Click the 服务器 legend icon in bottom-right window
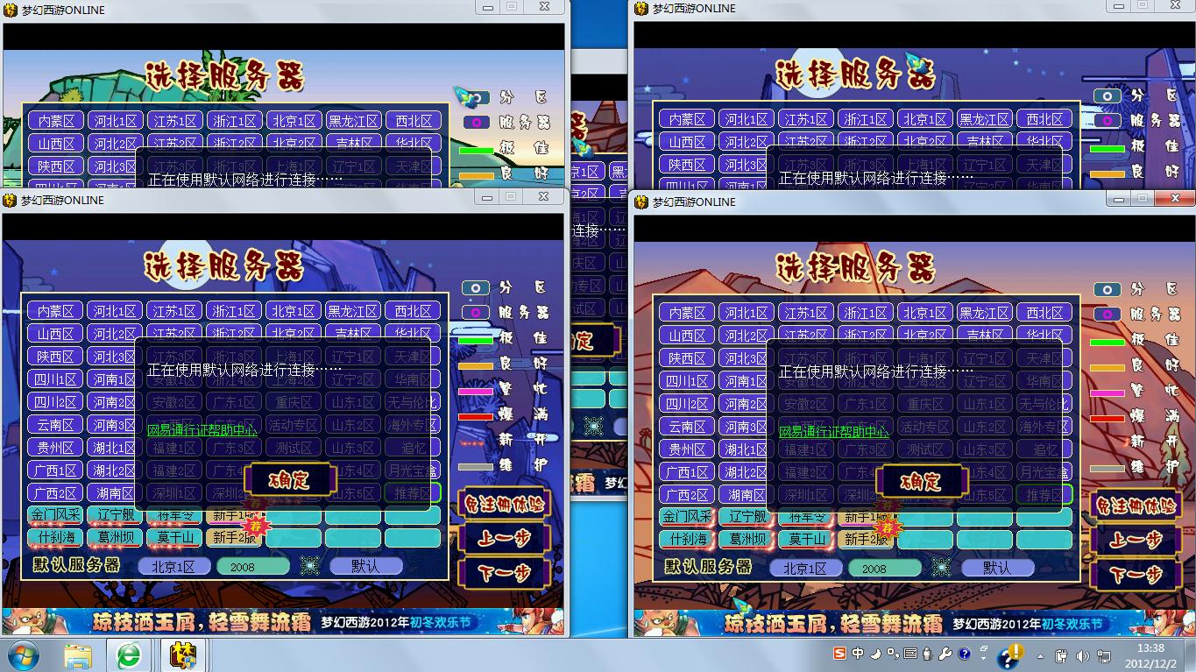 (1107, 315)
